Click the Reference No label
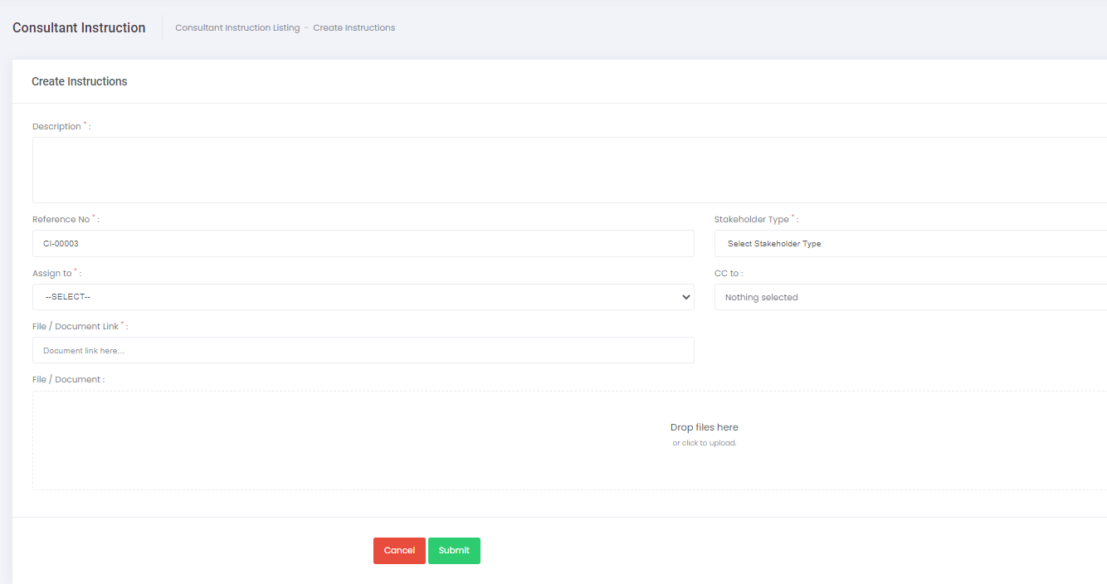Screen dimensions: 1107x584 point(61,220)
